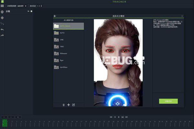This screenshot has width=194, height=129.
Task: Toggle the checkbox in the 分组 header
Action: [x=31, y=11]
